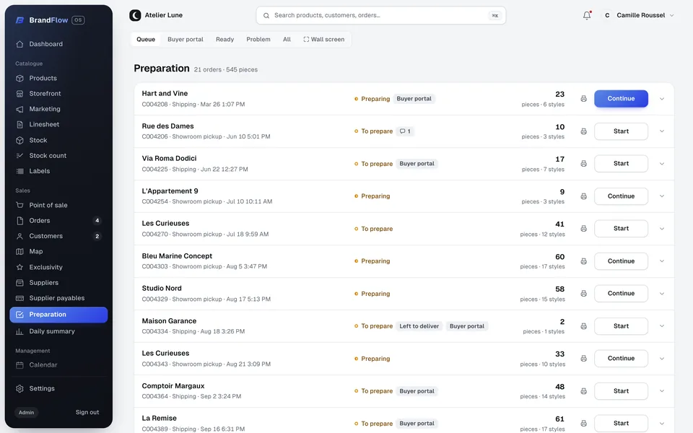
Task: Open Point of sale in sidebar
Action: (x=58, y=206)
